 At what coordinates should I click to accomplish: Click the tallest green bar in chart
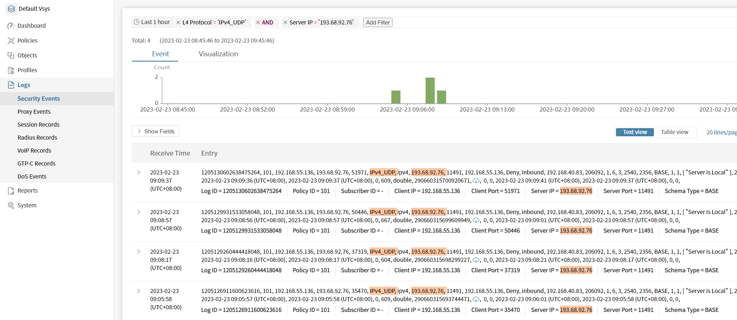point(430,90)
